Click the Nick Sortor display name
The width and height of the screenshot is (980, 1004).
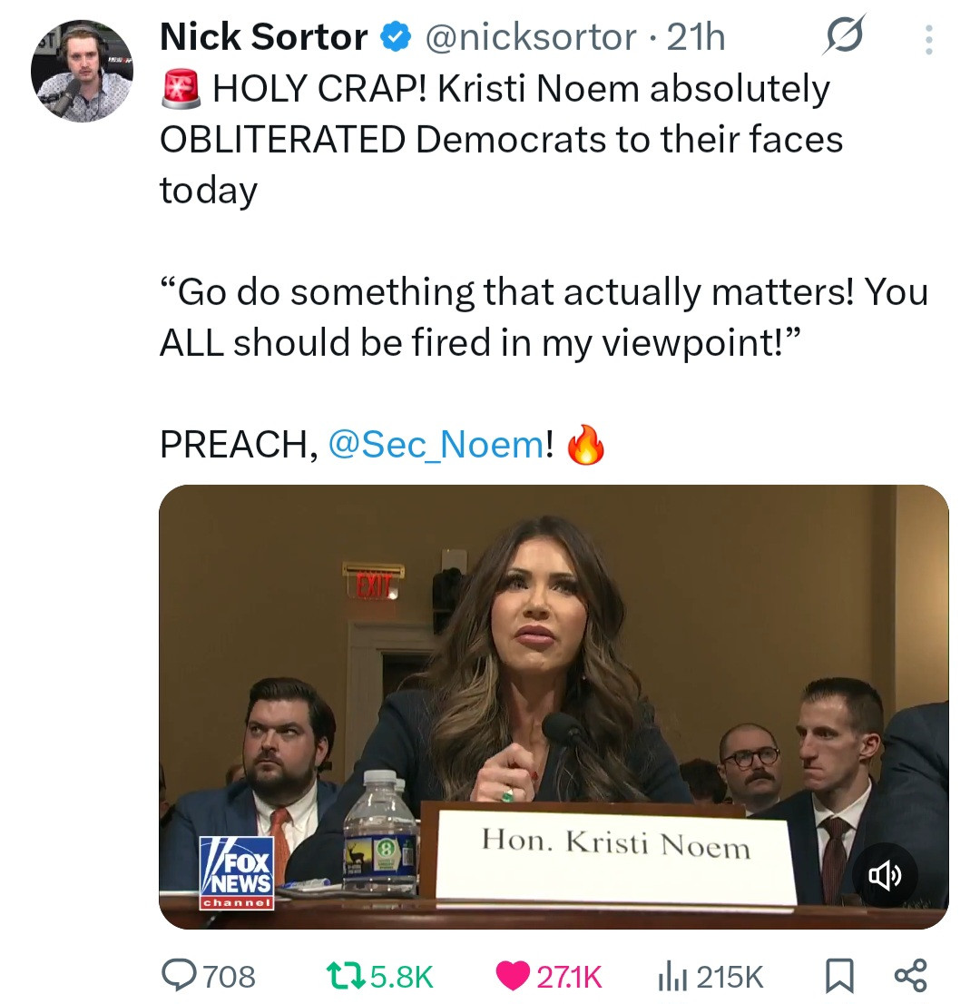tap(263, 37)
